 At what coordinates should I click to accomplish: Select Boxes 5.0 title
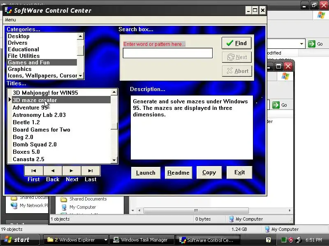coord(61,152)
